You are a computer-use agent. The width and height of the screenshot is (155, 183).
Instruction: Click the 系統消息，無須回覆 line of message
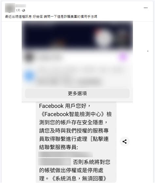tap(79, 178)
